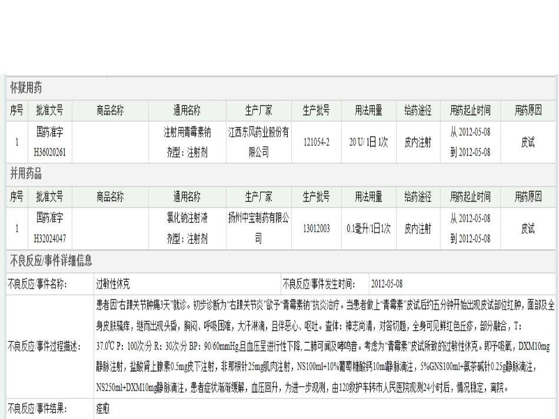
Task: Select the result value 痊愈
Action: [102, 408]
